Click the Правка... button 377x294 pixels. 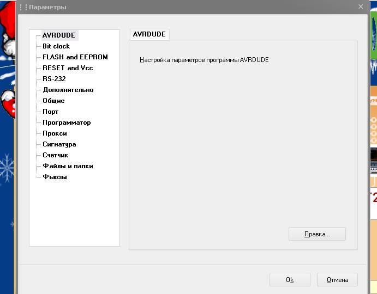(317, 234)
